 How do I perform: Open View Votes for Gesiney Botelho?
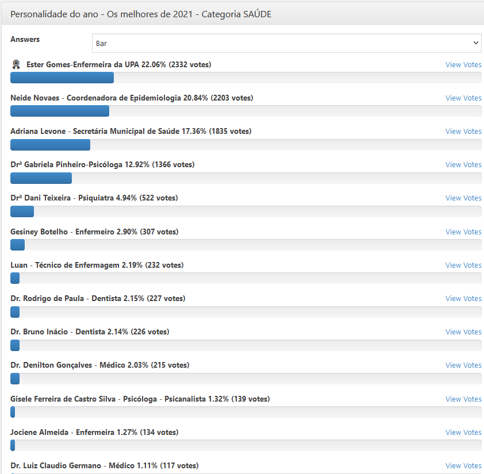point(463,232)
